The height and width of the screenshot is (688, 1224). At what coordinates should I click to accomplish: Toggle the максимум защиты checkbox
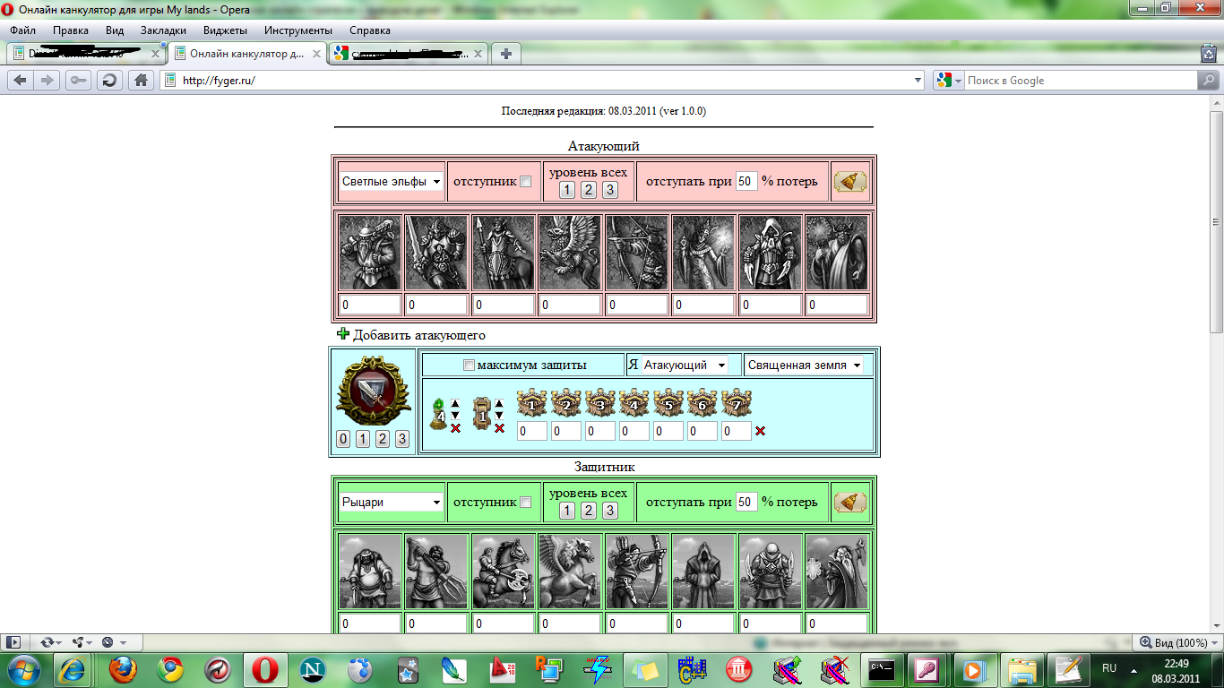click(x=469, y=365)
